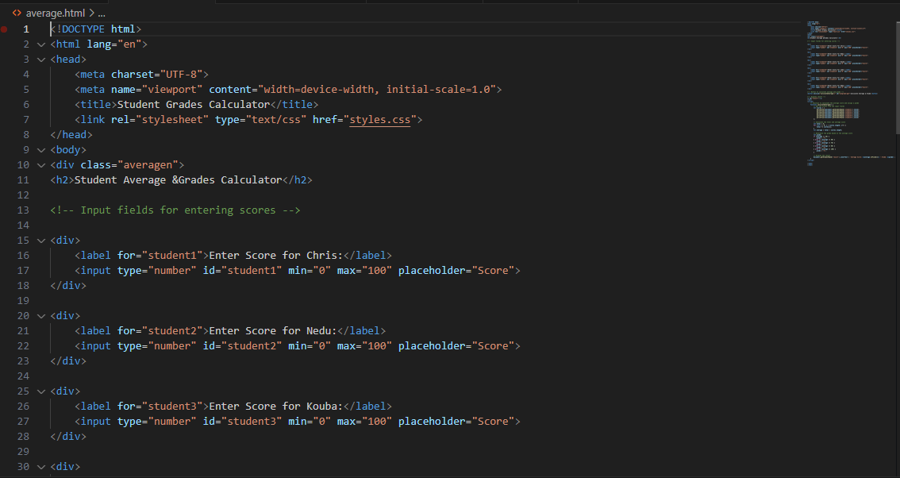Click the red breakpoint dot on line 1
This screenshot has height=478, width=900.
point(4,29)
